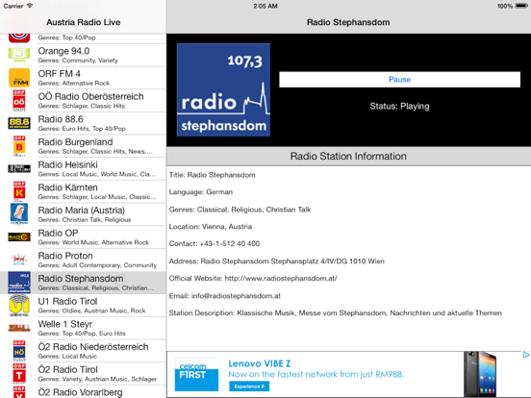This screenshot has width=531, height=398.
Task: Tap the Radio OP logo
Action: click(x=19, y=236)
